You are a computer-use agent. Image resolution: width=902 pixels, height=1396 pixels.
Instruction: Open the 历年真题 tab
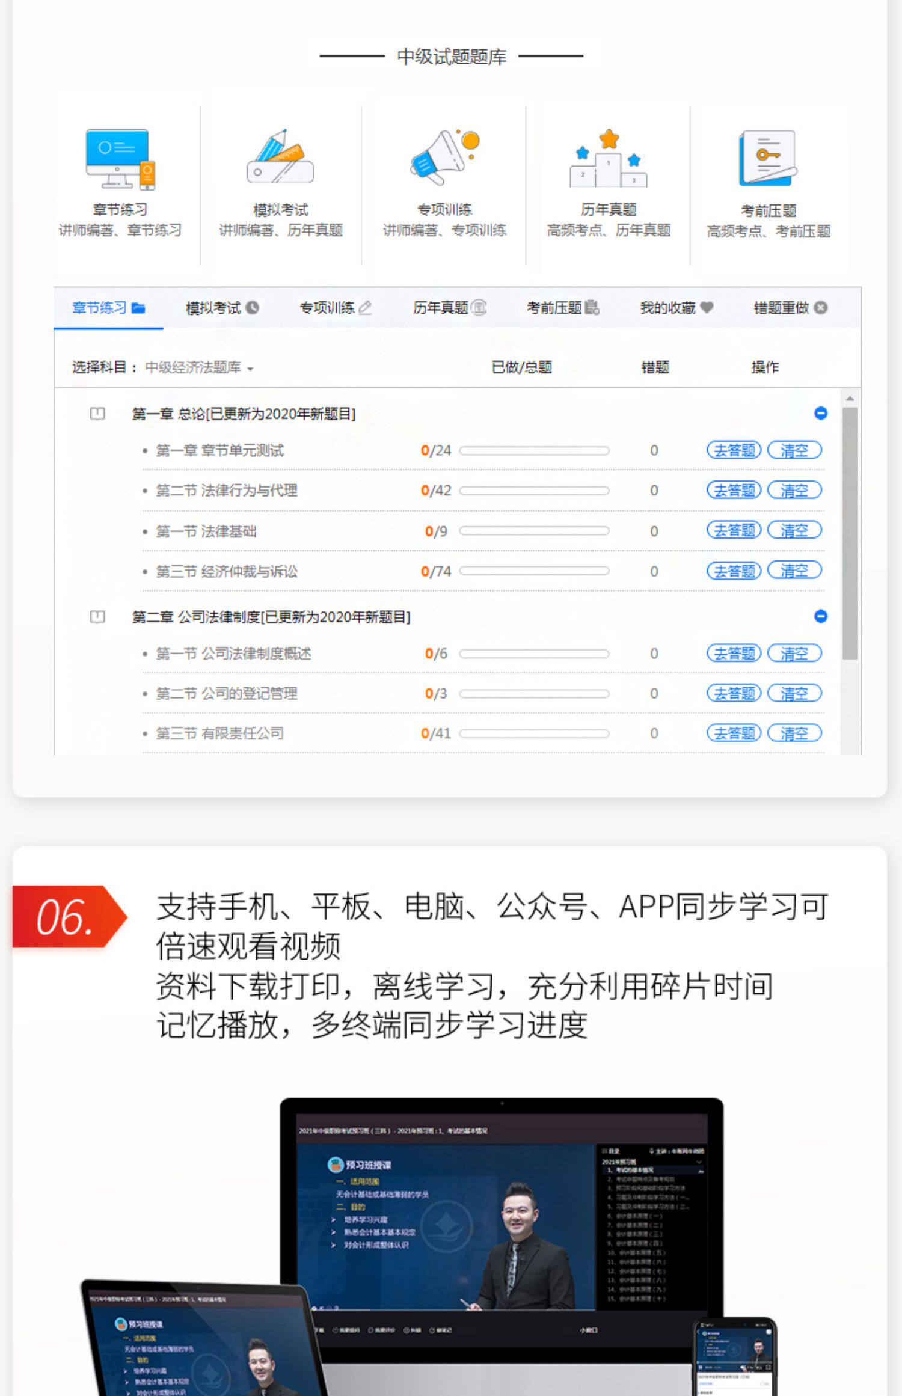(449, 308)
